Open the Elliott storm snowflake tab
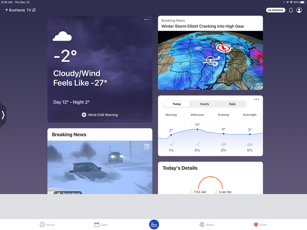Image resolution: width=307 pixels, height=230 pixels. click(x=256, y=224)
